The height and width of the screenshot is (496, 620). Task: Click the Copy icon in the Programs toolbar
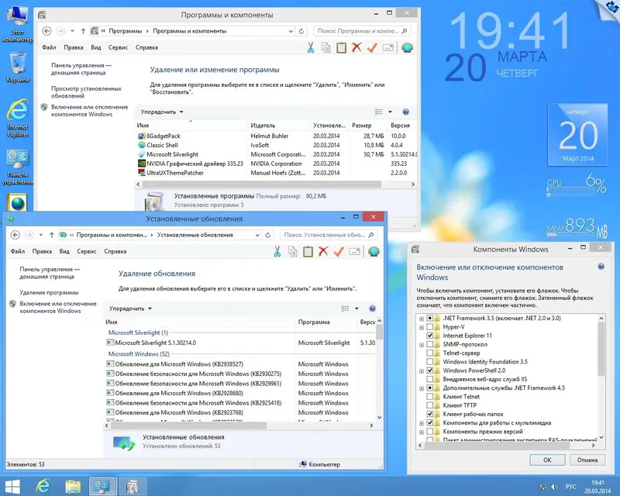point(325,48)
